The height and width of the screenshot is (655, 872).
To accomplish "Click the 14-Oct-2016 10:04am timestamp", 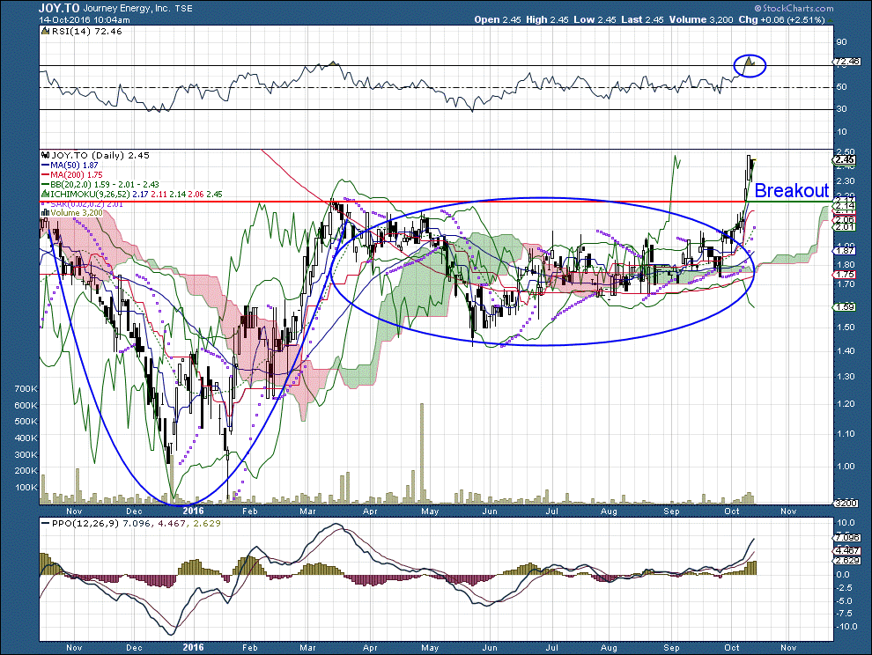I will pos(85,20).
